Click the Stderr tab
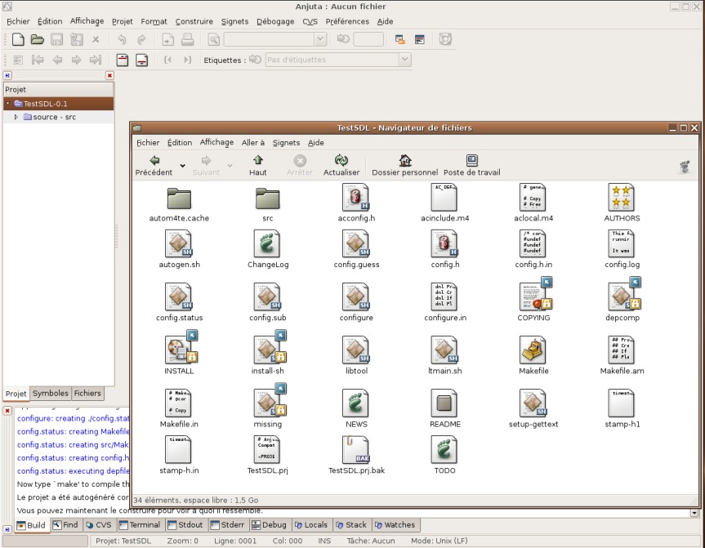The image size is (705, 548). (x=227, y=524)
